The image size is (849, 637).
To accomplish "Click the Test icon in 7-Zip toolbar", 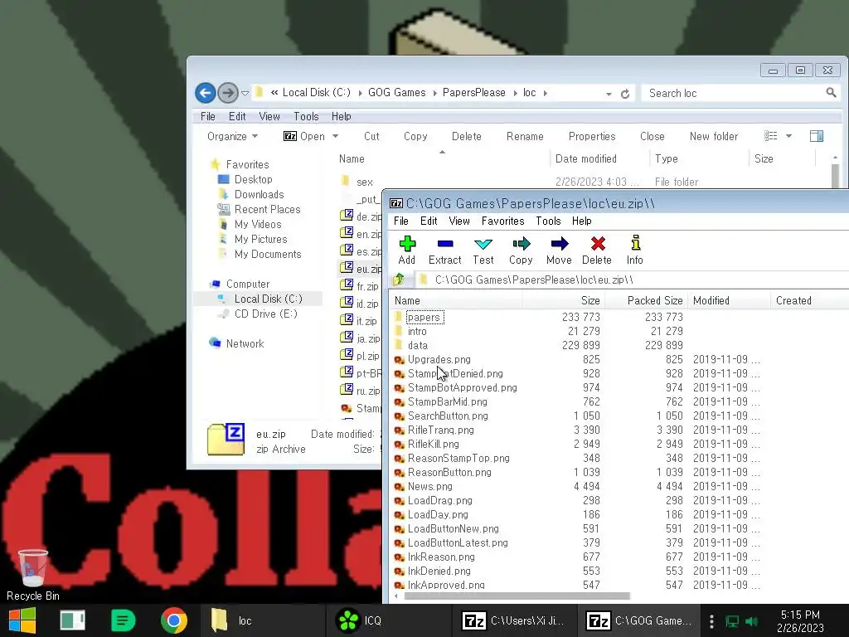I will point(483,244).
